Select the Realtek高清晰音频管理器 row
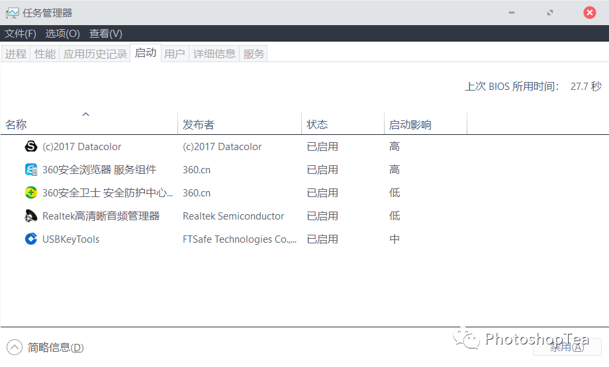This screenshot has height=367, width=609. (101, 216)
